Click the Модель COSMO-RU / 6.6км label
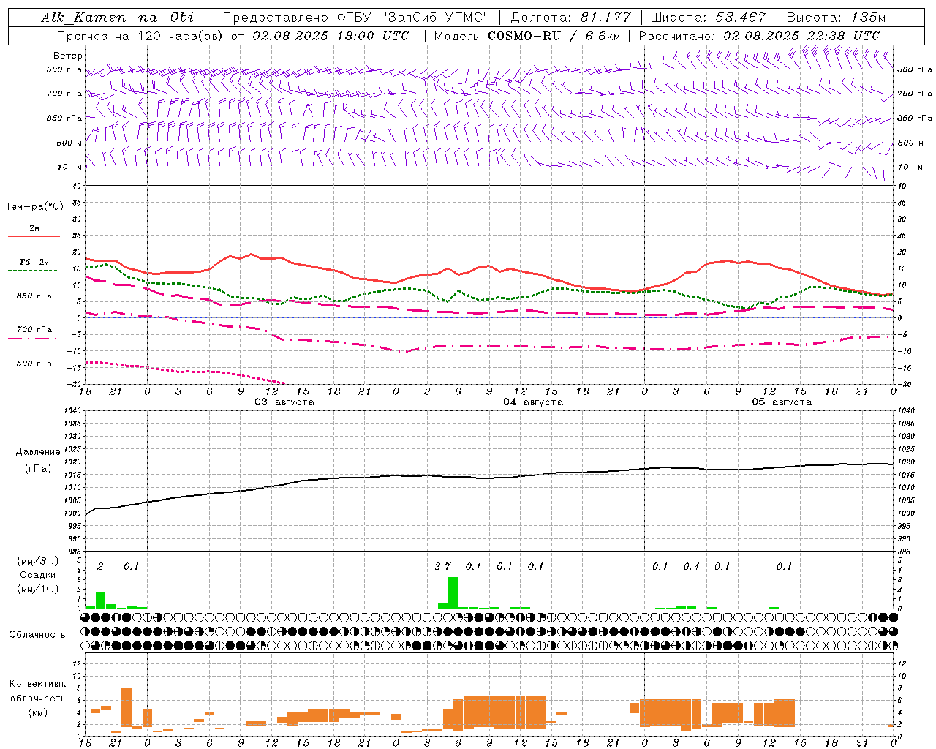This screenshot has height=749, width=936. point(527,36)
